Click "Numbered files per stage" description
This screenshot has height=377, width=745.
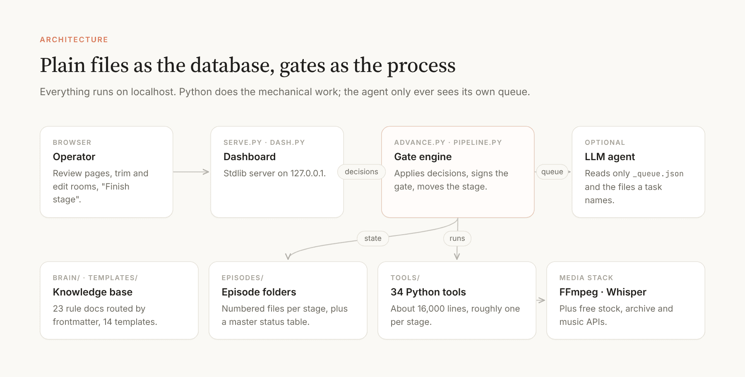[285, 315]
